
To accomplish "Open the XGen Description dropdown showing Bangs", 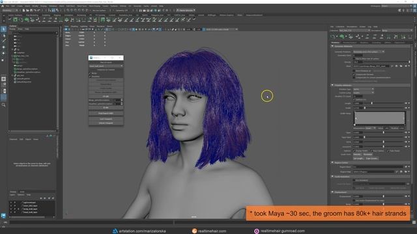I will tap(397, 31).
